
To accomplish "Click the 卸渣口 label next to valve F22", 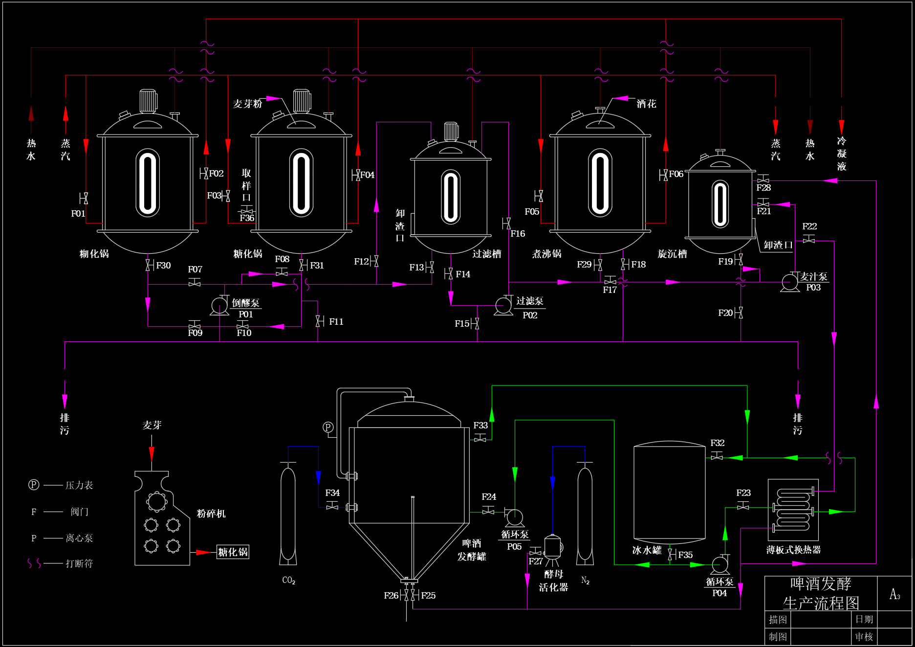I will point(778,245).
